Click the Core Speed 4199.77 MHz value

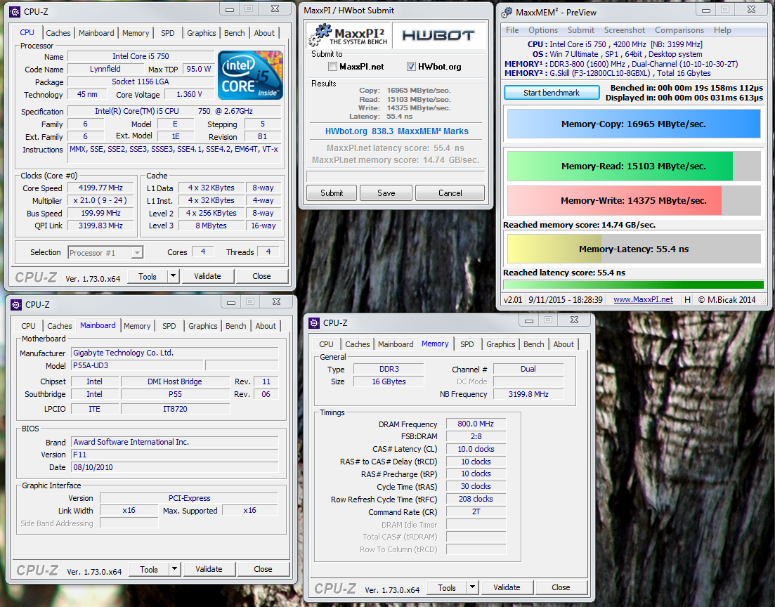(x=101, y=188)
